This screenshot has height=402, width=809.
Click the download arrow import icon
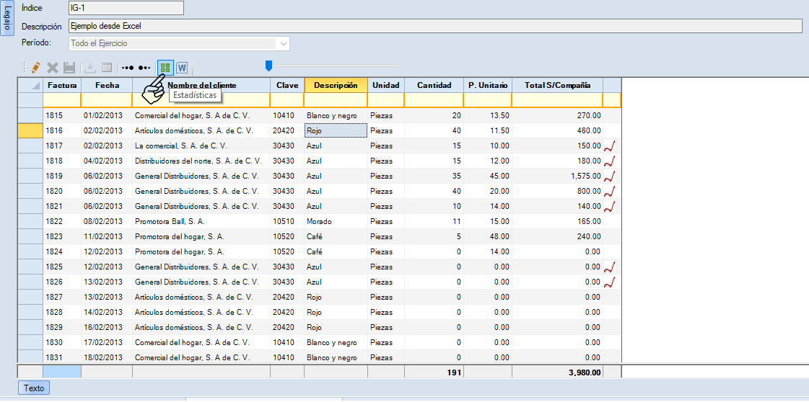click(90, 68)
